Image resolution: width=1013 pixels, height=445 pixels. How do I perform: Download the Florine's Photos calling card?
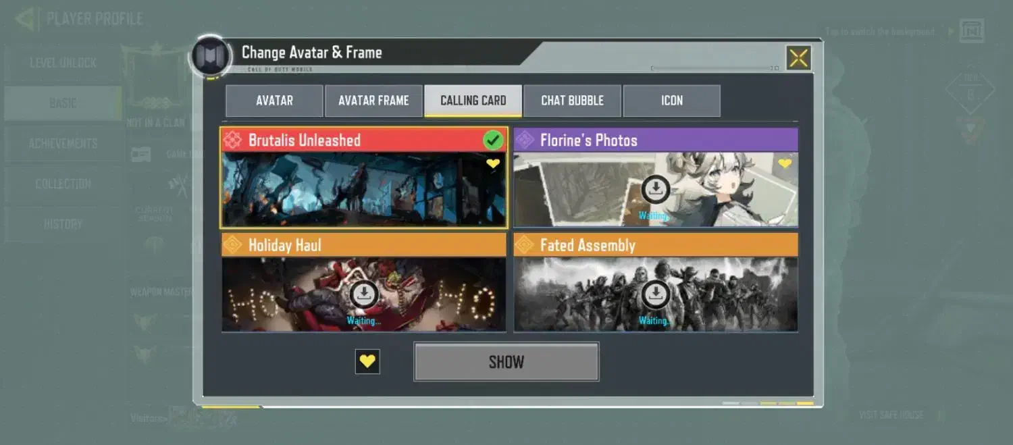click(655, 190)
